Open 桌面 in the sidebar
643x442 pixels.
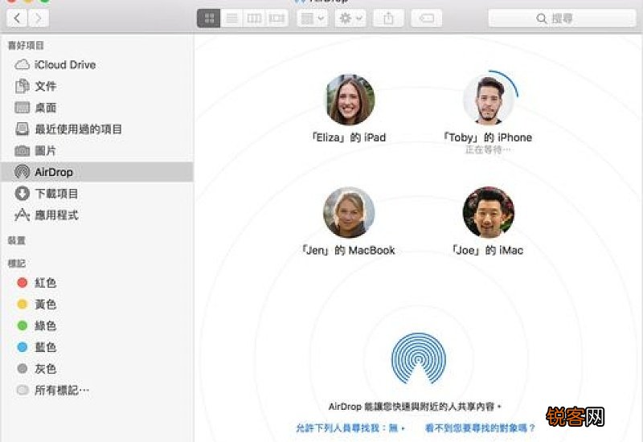[96, 108]
